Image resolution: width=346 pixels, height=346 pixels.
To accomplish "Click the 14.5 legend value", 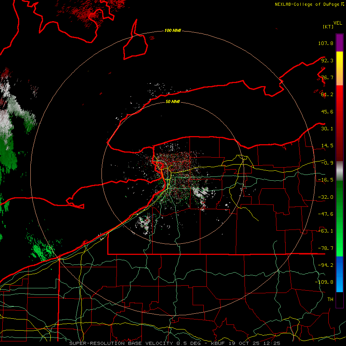I will pyautogui.click(x=327, y=146).
